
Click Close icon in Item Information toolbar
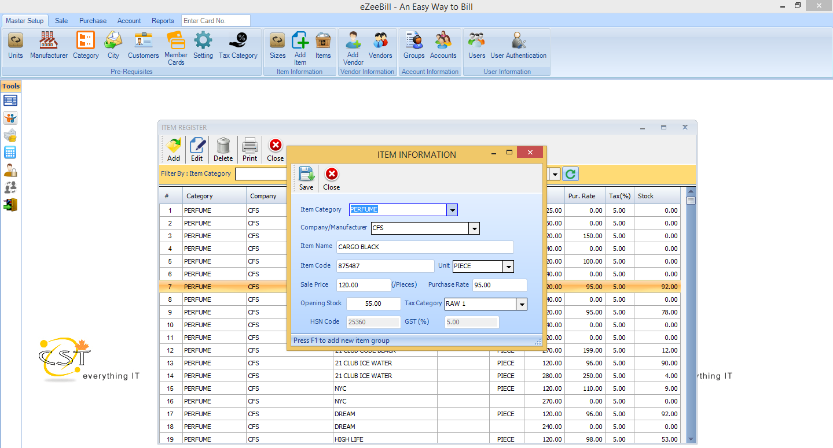tap(332, 179)
